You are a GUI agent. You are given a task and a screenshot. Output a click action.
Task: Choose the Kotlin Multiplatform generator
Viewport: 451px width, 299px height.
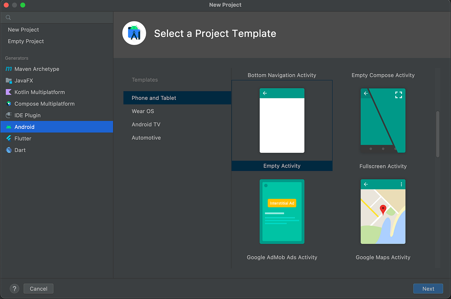tap(56, 92)
